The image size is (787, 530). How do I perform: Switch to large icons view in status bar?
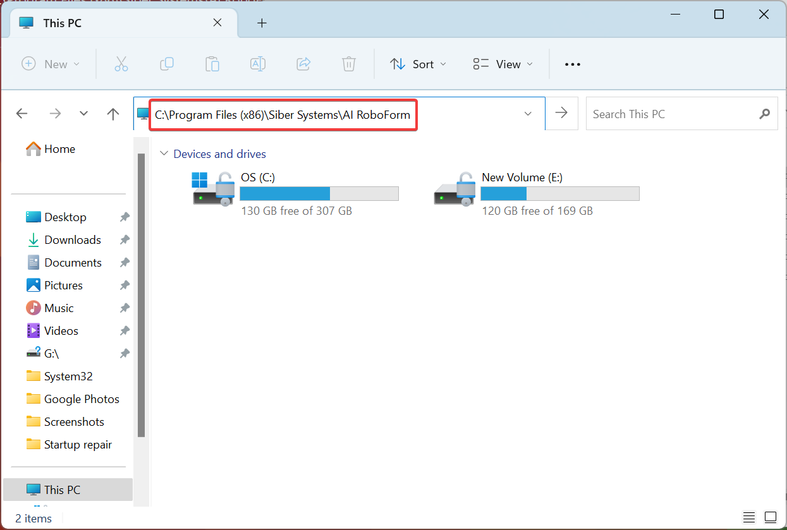770,517
